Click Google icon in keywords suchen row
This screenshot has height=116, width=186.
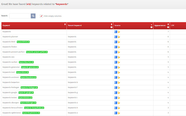point(116,62)
